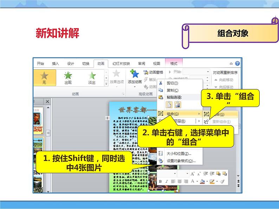Image resolution: width=279 pixels, height=209 pixels.
Task: Click the 向后移动 reorder button
Action: [x=224, y=87]
